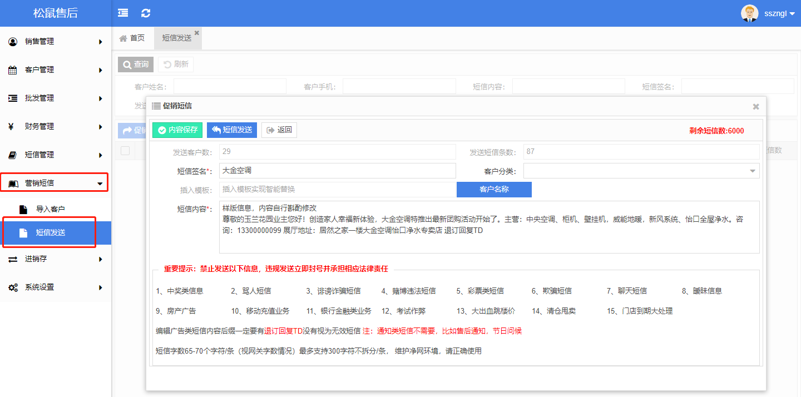Click the user avatar picture
The height and width of the screenshot is (397, 801).
point(749,13)
